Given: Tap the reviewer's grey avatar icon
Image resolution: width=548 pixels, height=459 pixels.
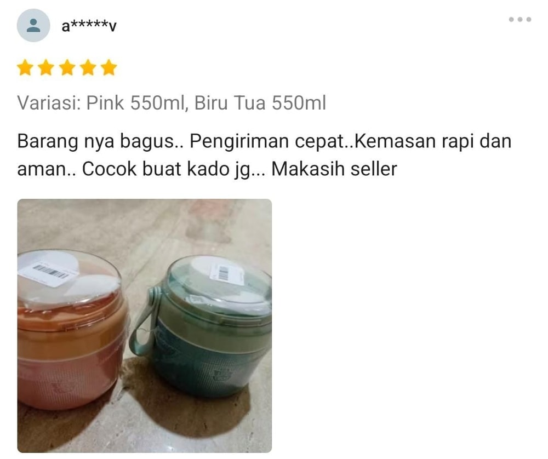Looking at the screenshot, I should point(33,26).
